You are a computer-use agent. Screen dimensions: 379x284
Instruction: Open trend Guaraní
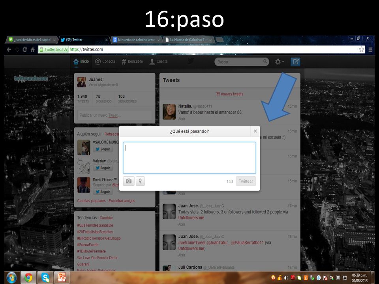coord(83,264)
